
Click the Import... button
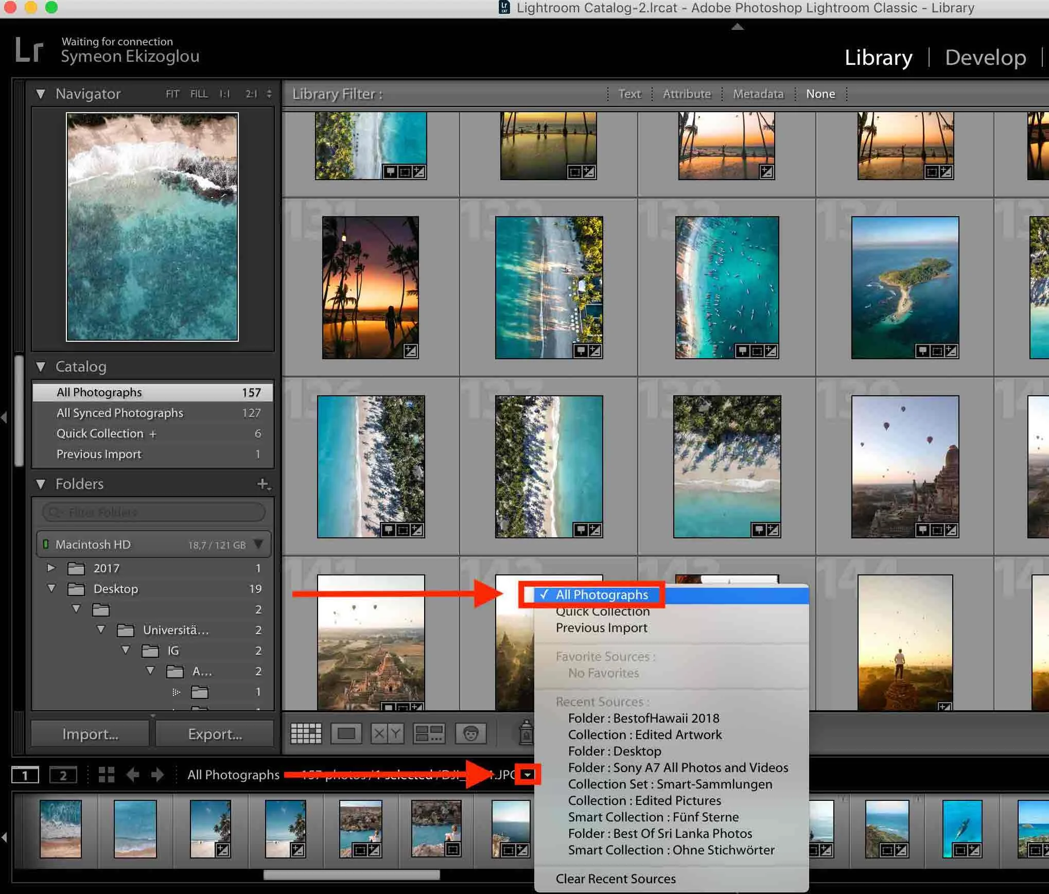(x=90, y=734)
